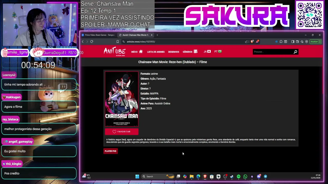Open the browser extensions puzzle icon
This screenshot has height=184, width=328.
point(281,42)
